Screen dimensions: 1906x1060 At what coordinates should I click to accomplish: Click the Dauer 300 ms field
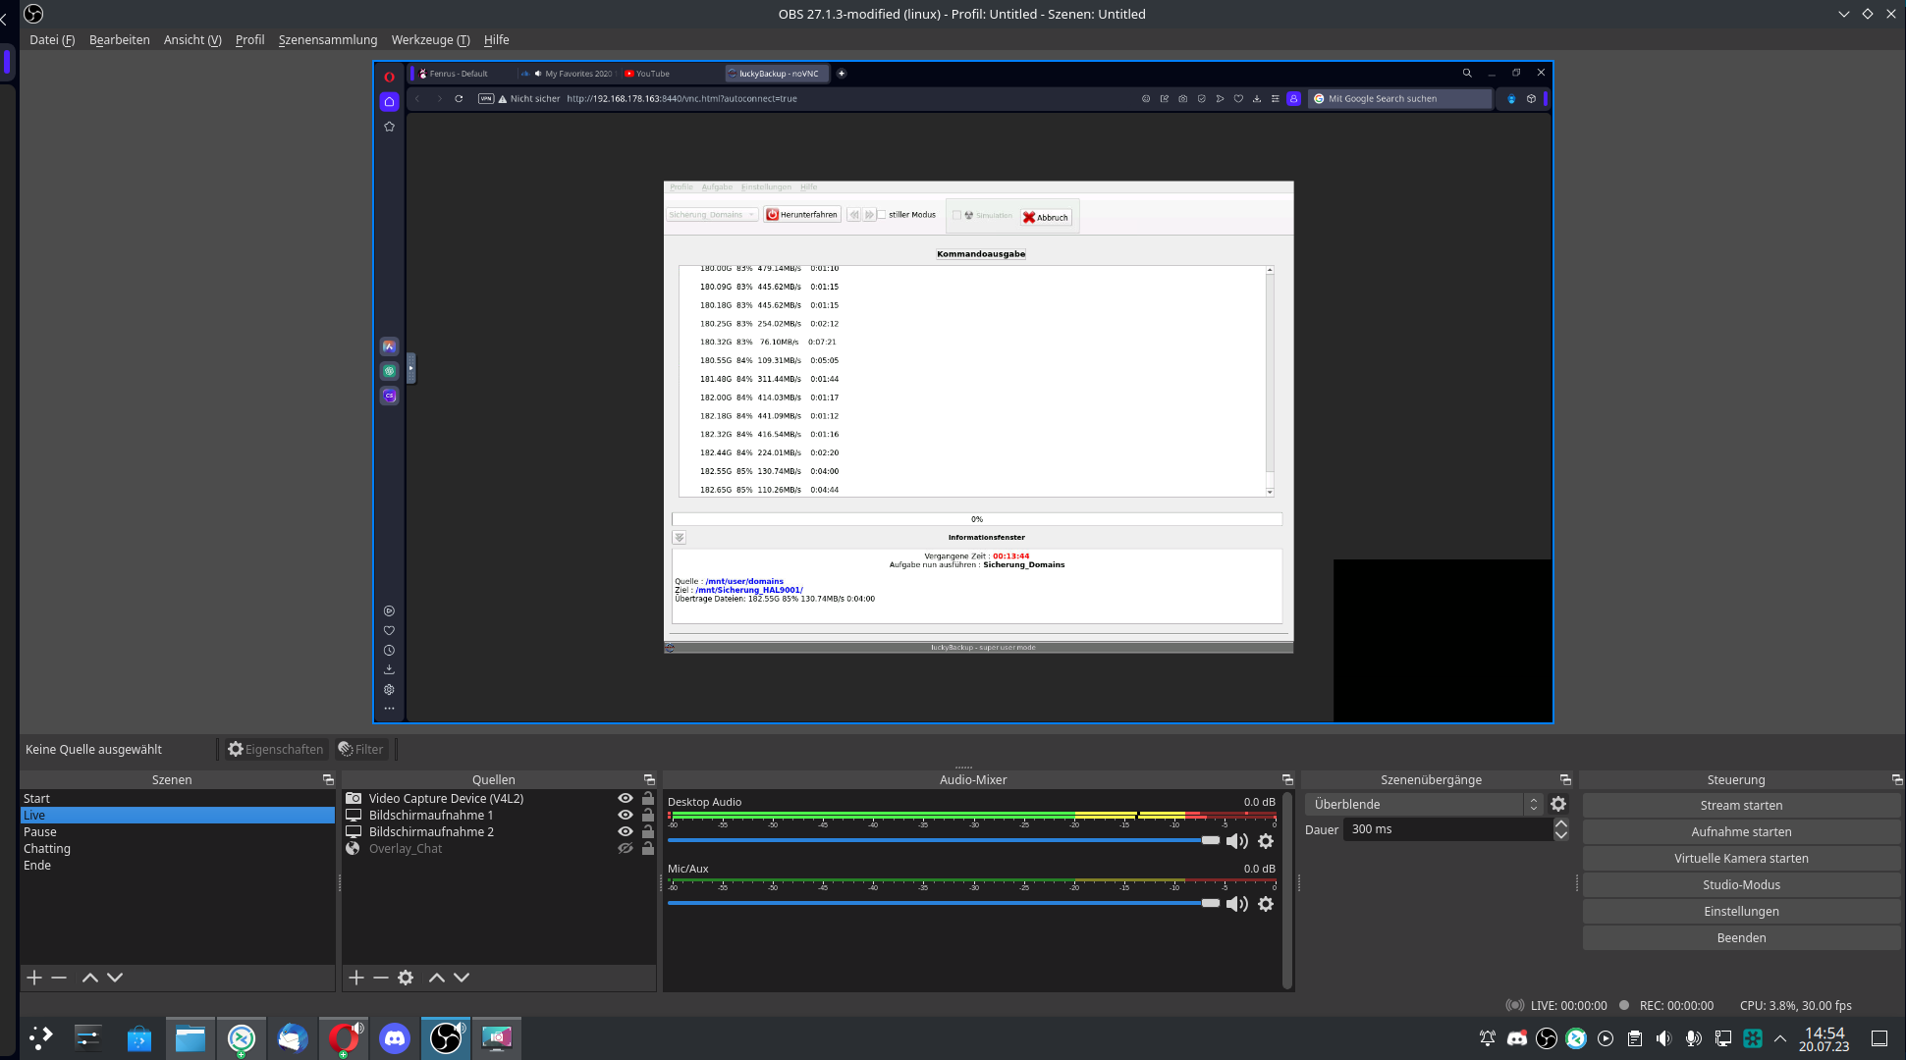click(x=1447, y=829)
